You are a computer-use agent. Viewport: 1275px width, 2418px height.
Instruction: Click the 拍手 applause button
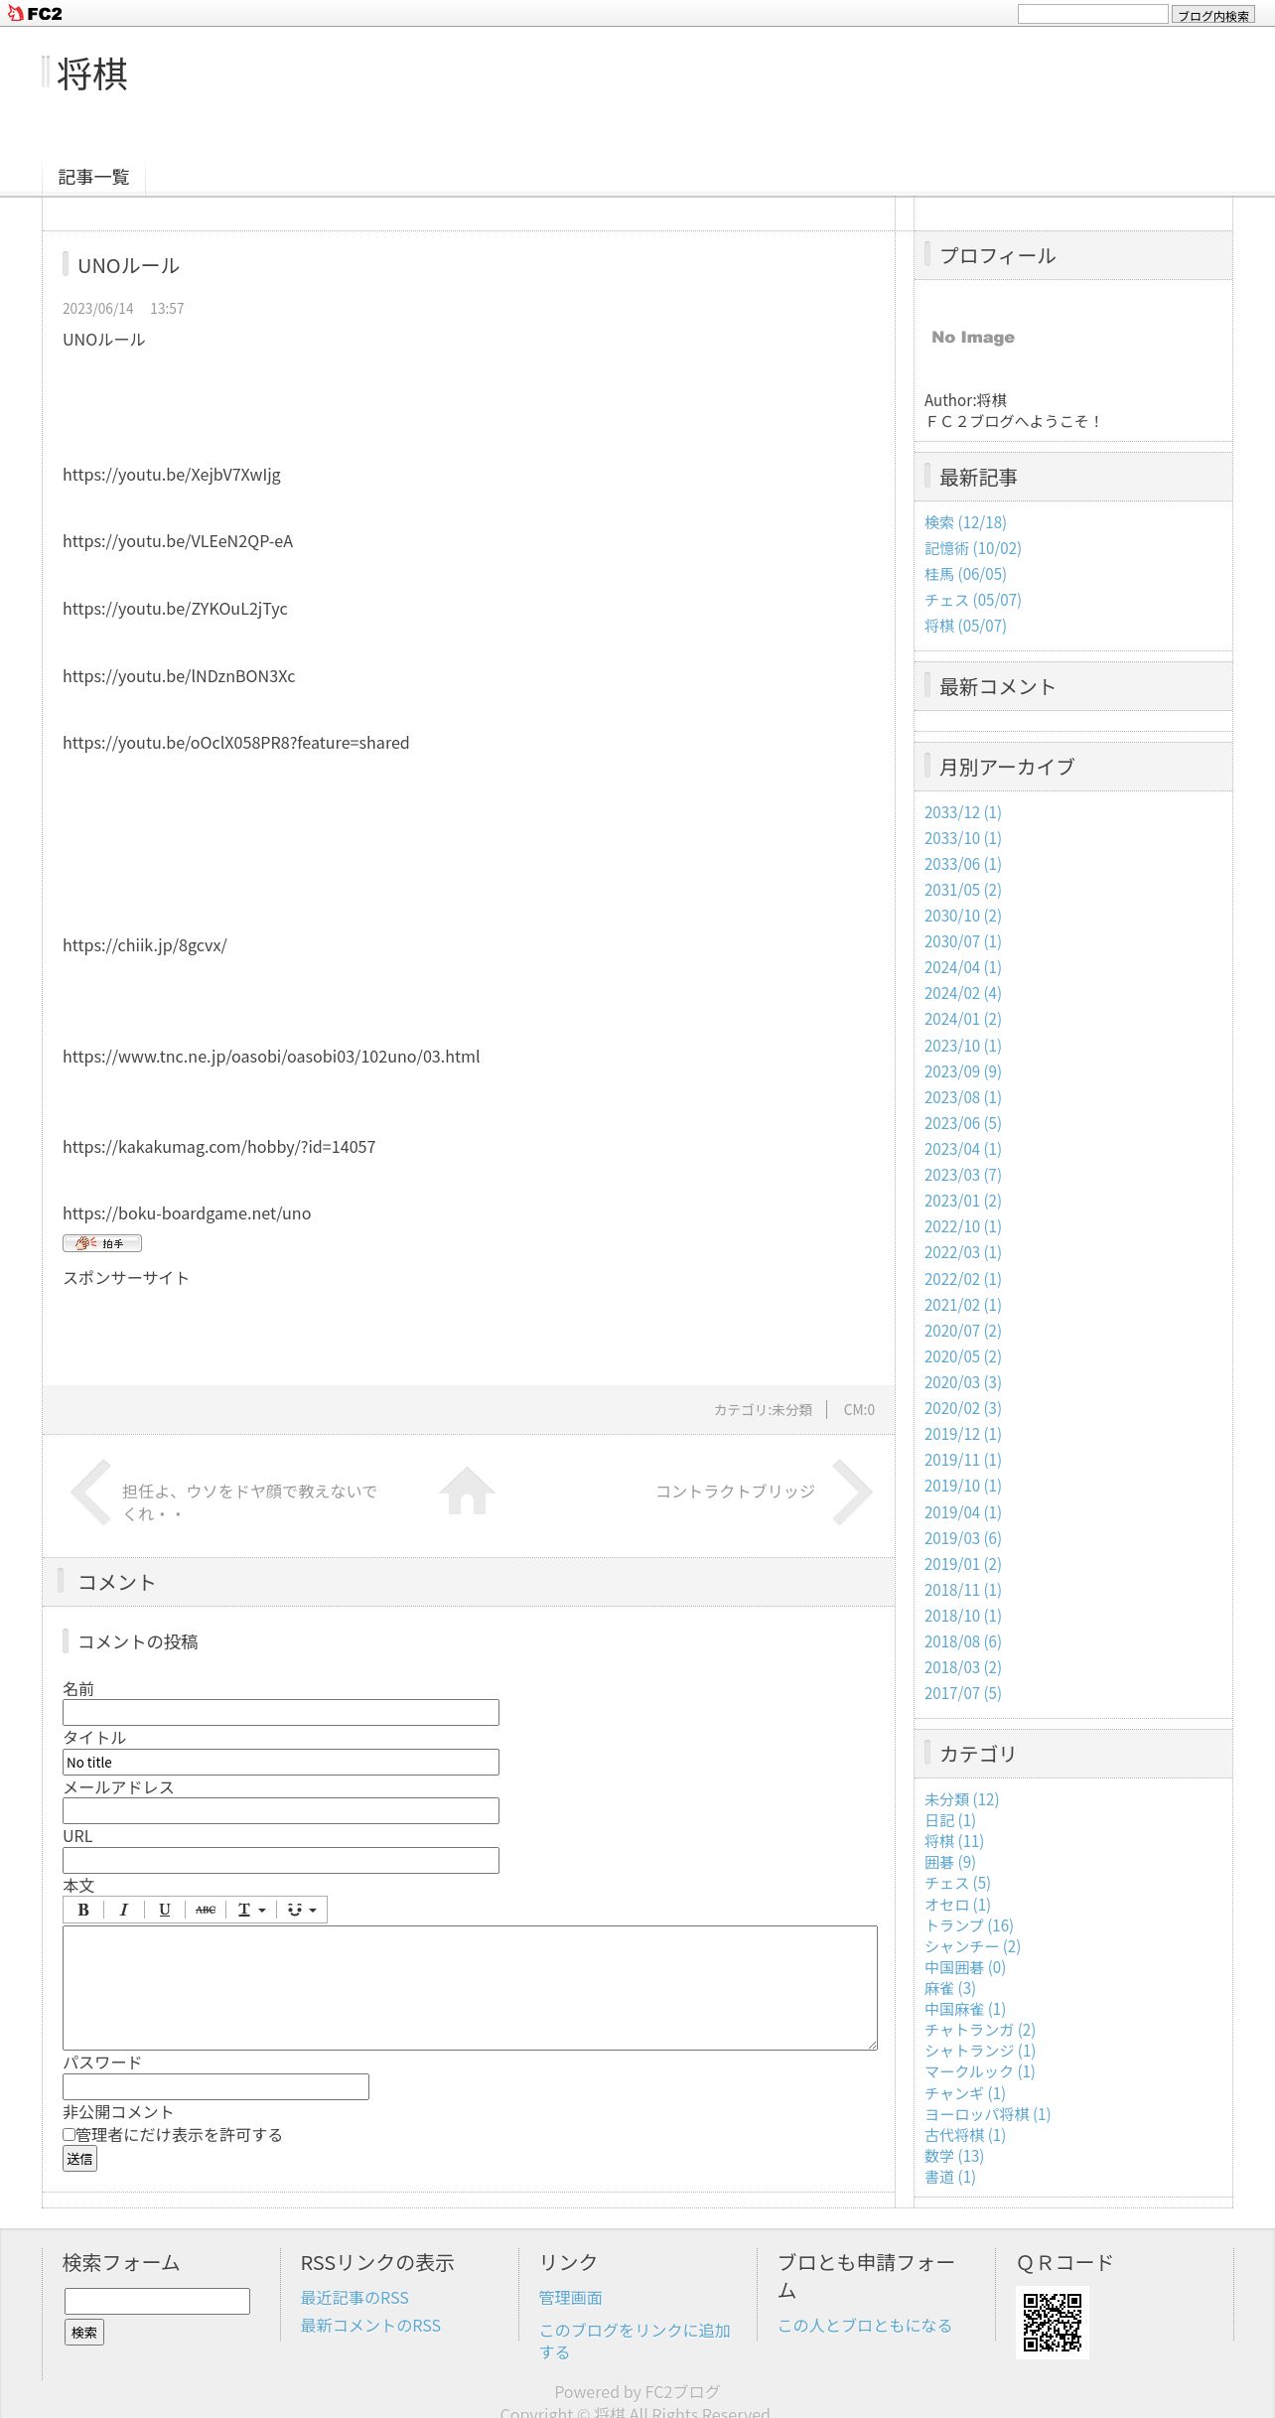coord(102,1243)
